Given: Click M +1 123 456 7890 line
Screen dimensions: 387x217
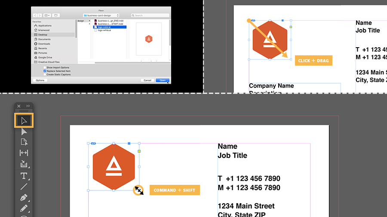Looking at the screenshot, I should pyautogui.click(x=249, y=188).
